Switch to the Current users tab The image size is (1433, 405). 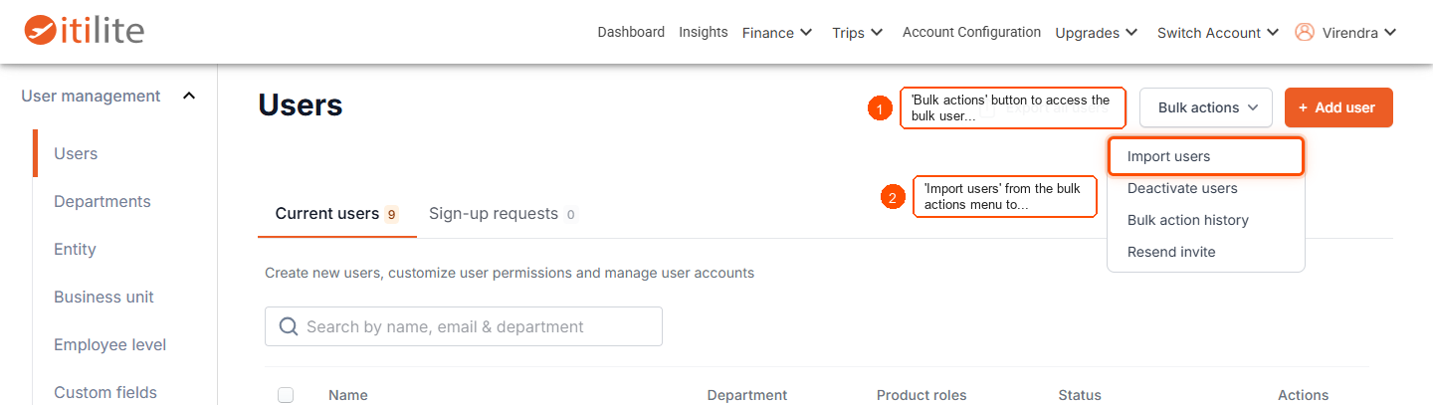tap(336, 214)
